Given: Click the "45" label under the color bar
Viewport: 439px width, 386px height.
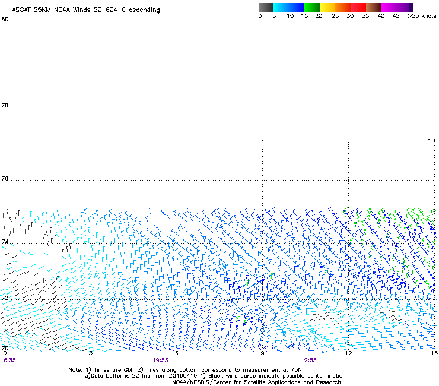Looking at the screenshot, I should (x=396, y=16).
